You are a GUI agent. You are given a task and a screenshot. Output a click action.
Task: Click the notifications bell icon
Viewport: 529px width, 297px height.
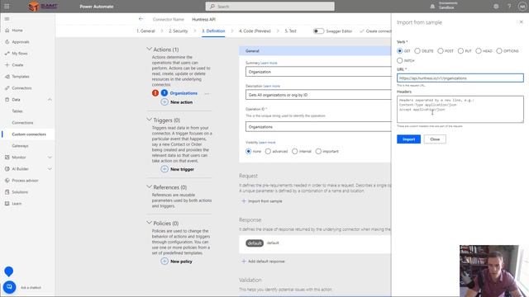click(x=432, y=6)
